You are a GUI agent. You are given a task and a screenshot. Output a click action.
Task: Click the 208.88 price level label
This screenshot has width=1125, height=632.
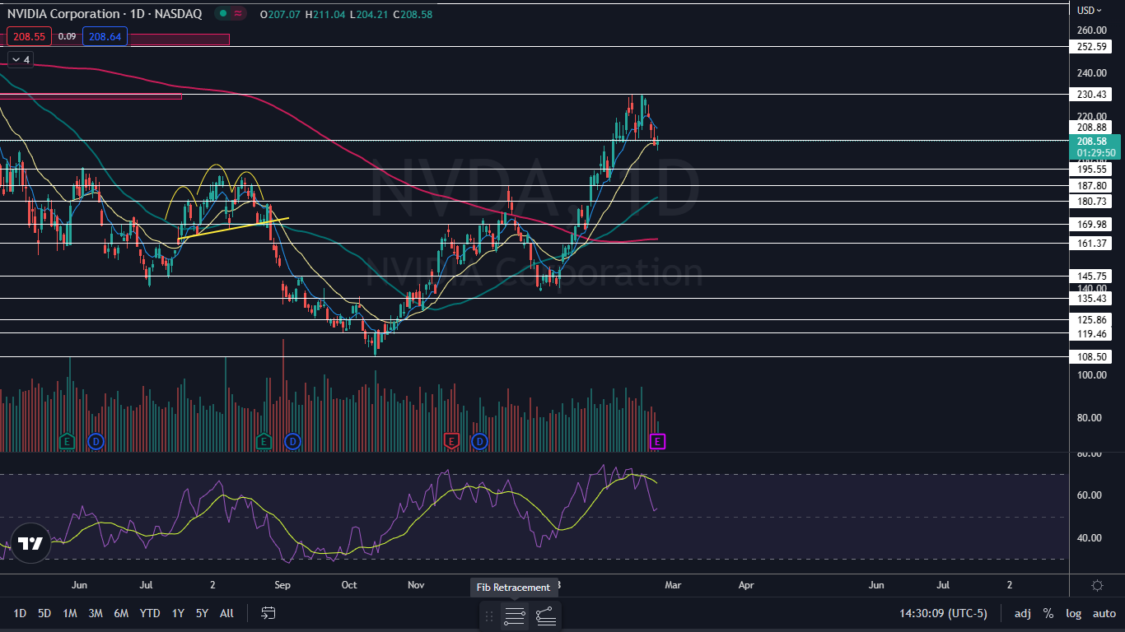[1092, 128]
